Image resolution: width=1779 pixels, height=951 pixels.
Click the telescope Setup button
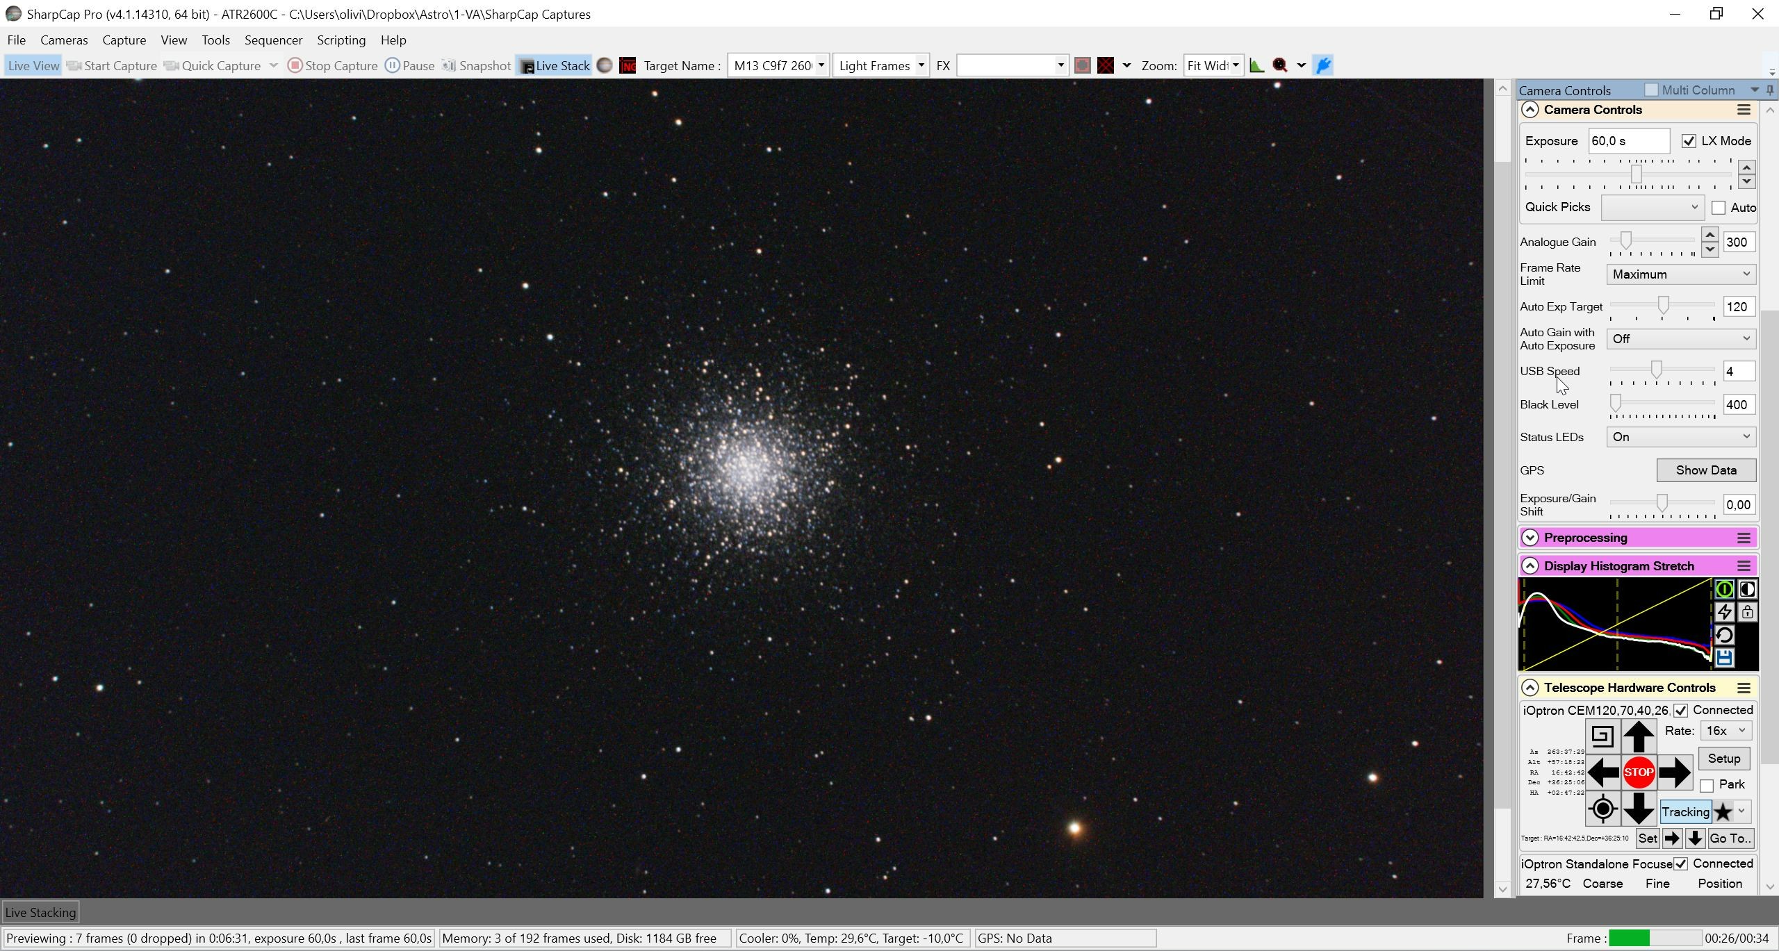(1724, 759)
